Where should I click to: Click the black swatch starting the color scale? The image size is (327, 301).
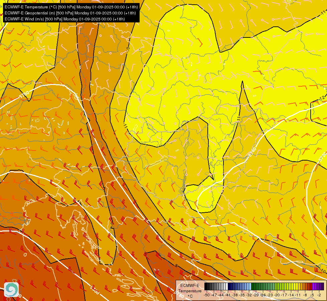(206, 286)
